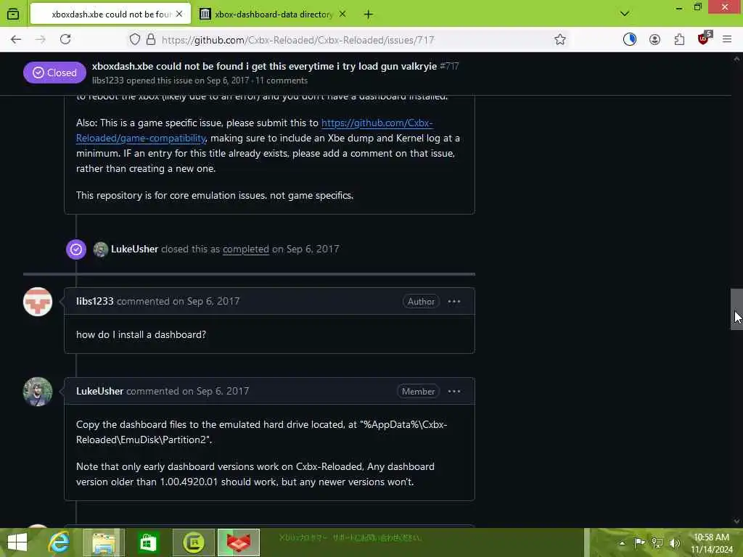This screenshot has width=743, height=557.
Task: Open LukeUsher link in closed event
Action: point(134,249)
